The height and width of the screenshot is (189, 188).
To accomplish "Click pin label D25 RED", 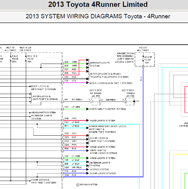I will (70, 133).
